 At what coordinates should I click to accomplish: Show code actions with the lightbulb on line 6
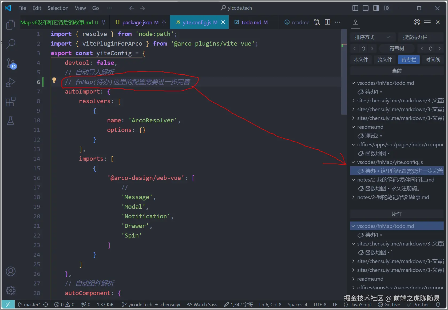(54, 80)
